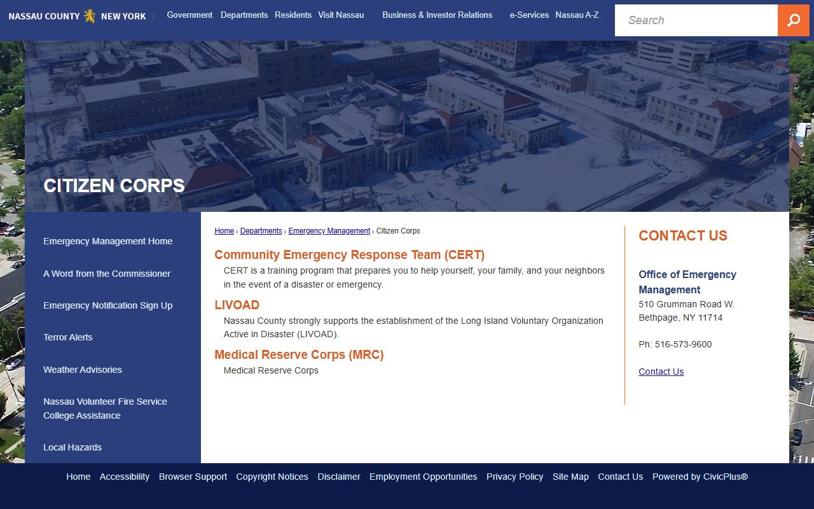
Task: Click the address 510 Grumman Road W.
Action: pos(686,304)
